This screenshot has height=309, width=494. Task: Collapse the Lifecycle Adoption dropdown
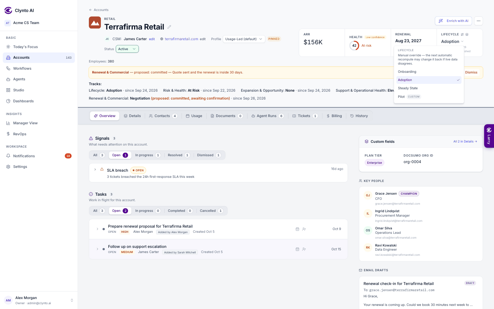click(x=452, y=42)
